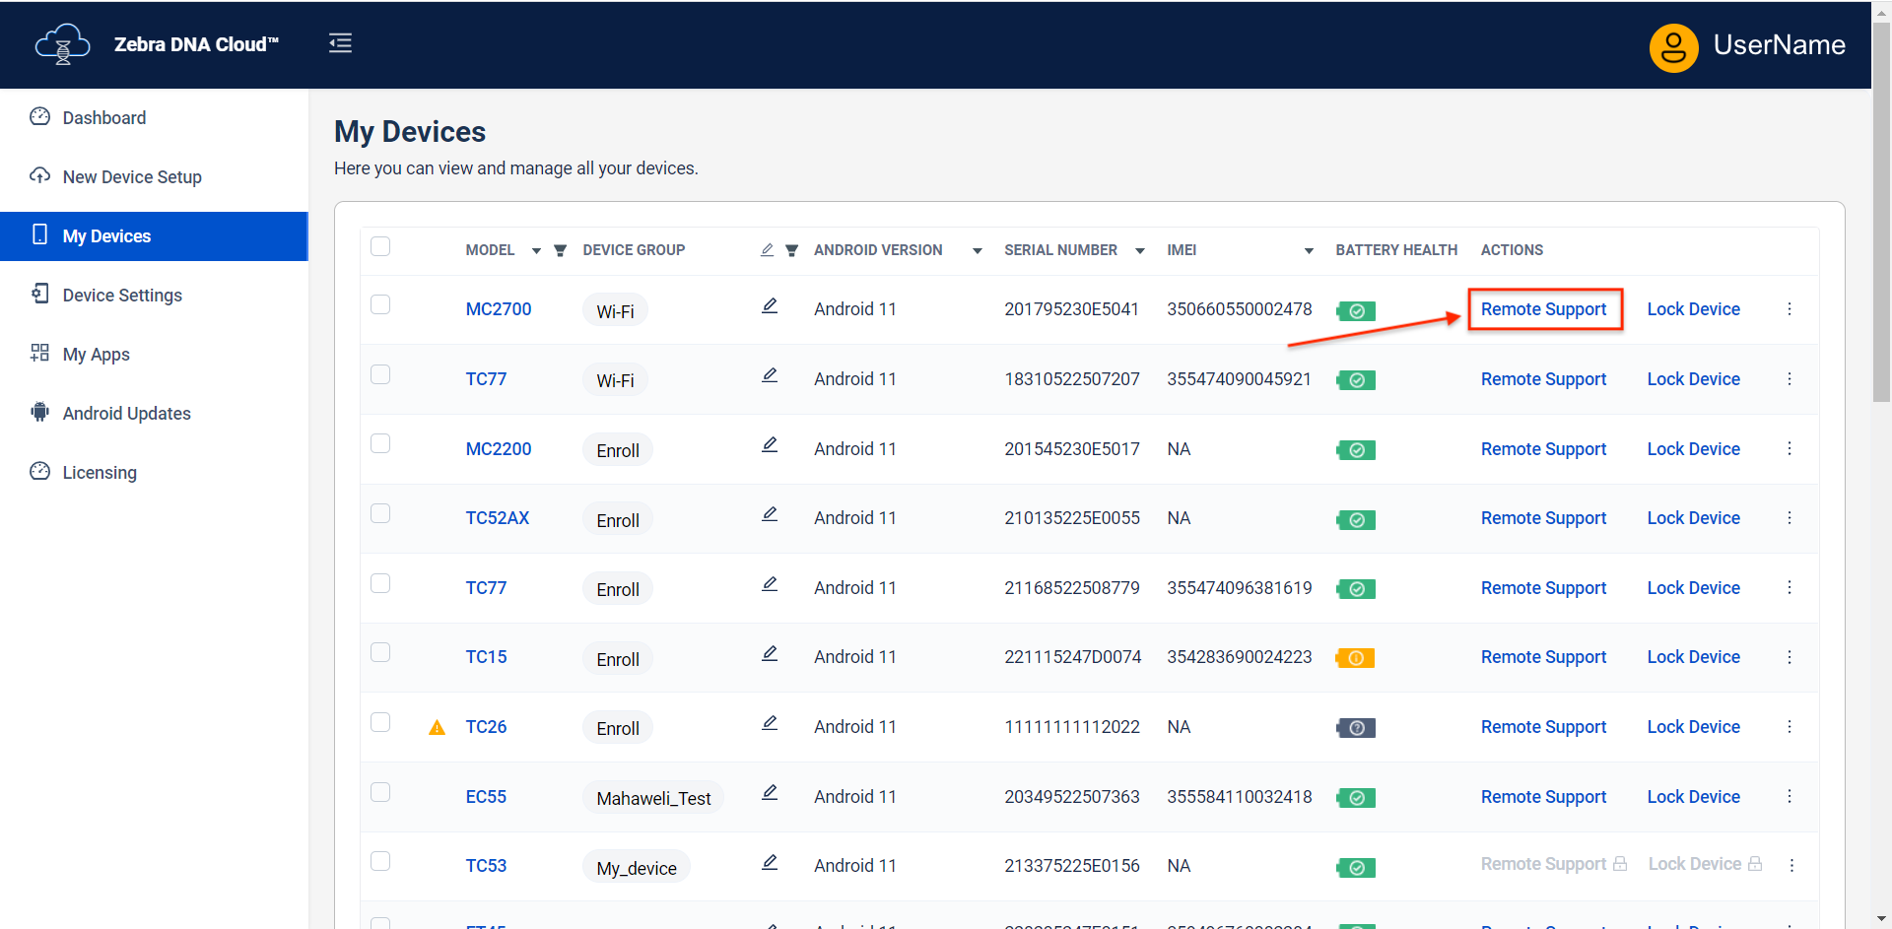Tick the select-all checkbox in table header
The image size is (1892, 929).
point(380,246)
